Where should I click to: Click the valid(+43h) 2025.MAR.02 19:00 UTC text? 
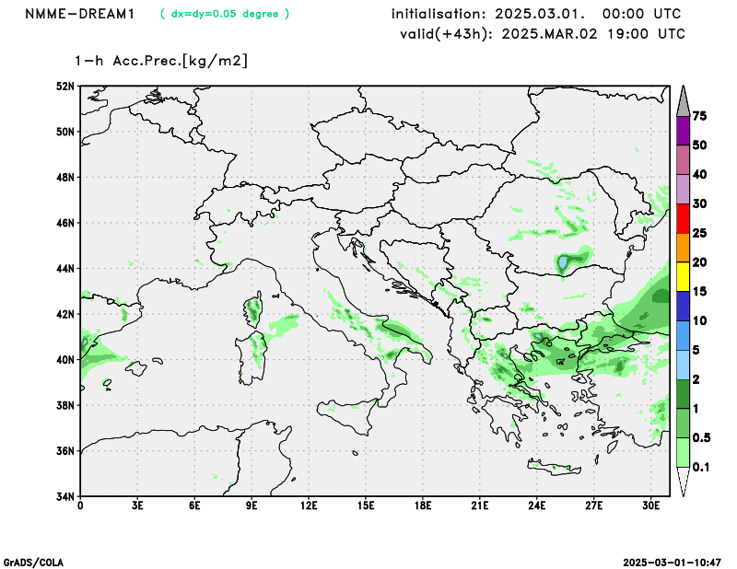pyautogui.click(x=543, y=34)
